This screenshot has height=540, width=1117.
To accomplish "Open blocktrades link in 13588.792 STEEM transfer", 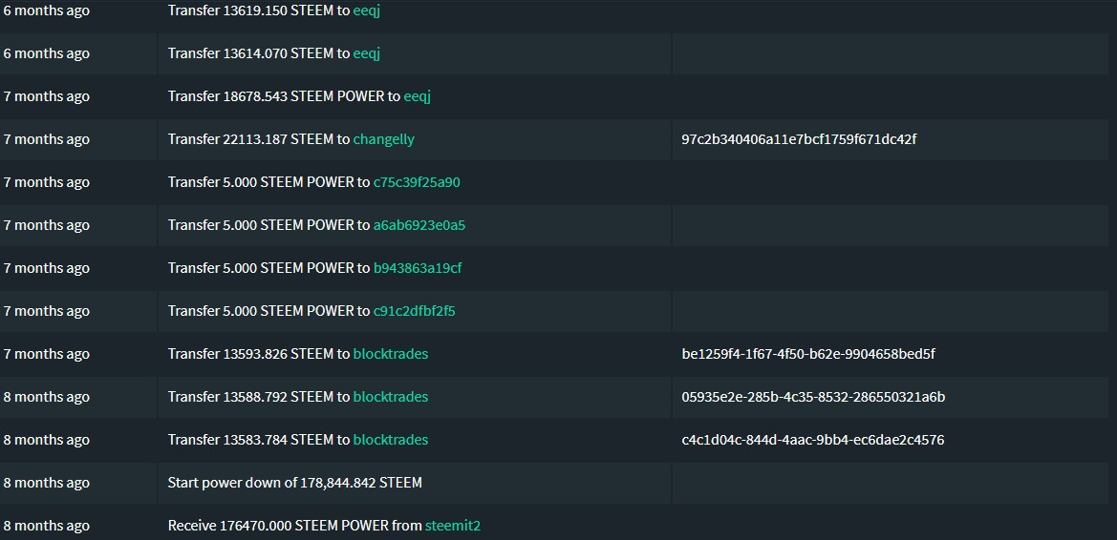I will [x=391, y=396].
